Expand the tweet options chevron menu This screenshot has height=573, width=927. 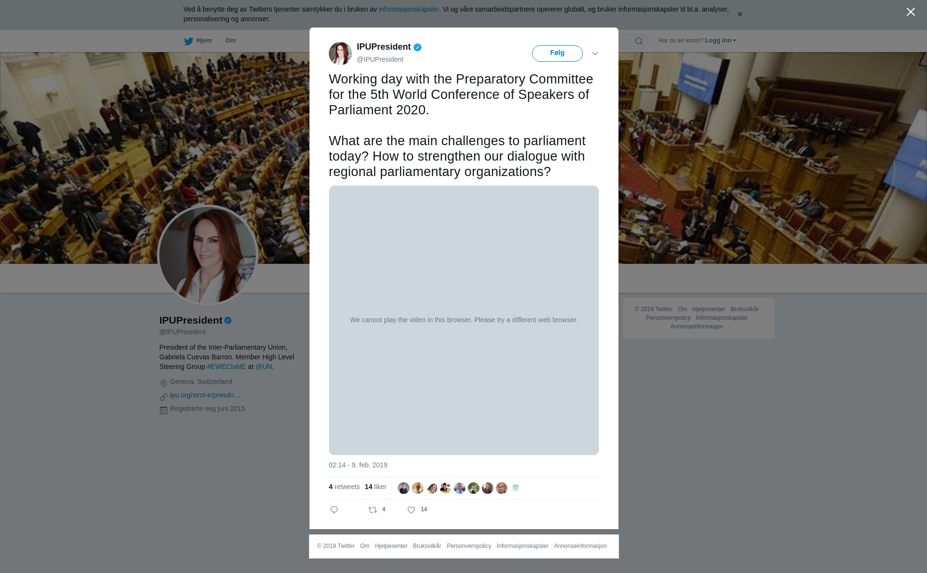pyautogui.click(x=595, y=54)
